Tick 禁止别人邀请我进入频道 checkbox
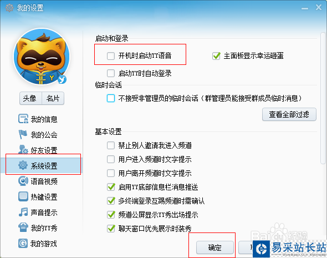Image resolution: width=327 pixels, height=258 pixels. point(111,145)
